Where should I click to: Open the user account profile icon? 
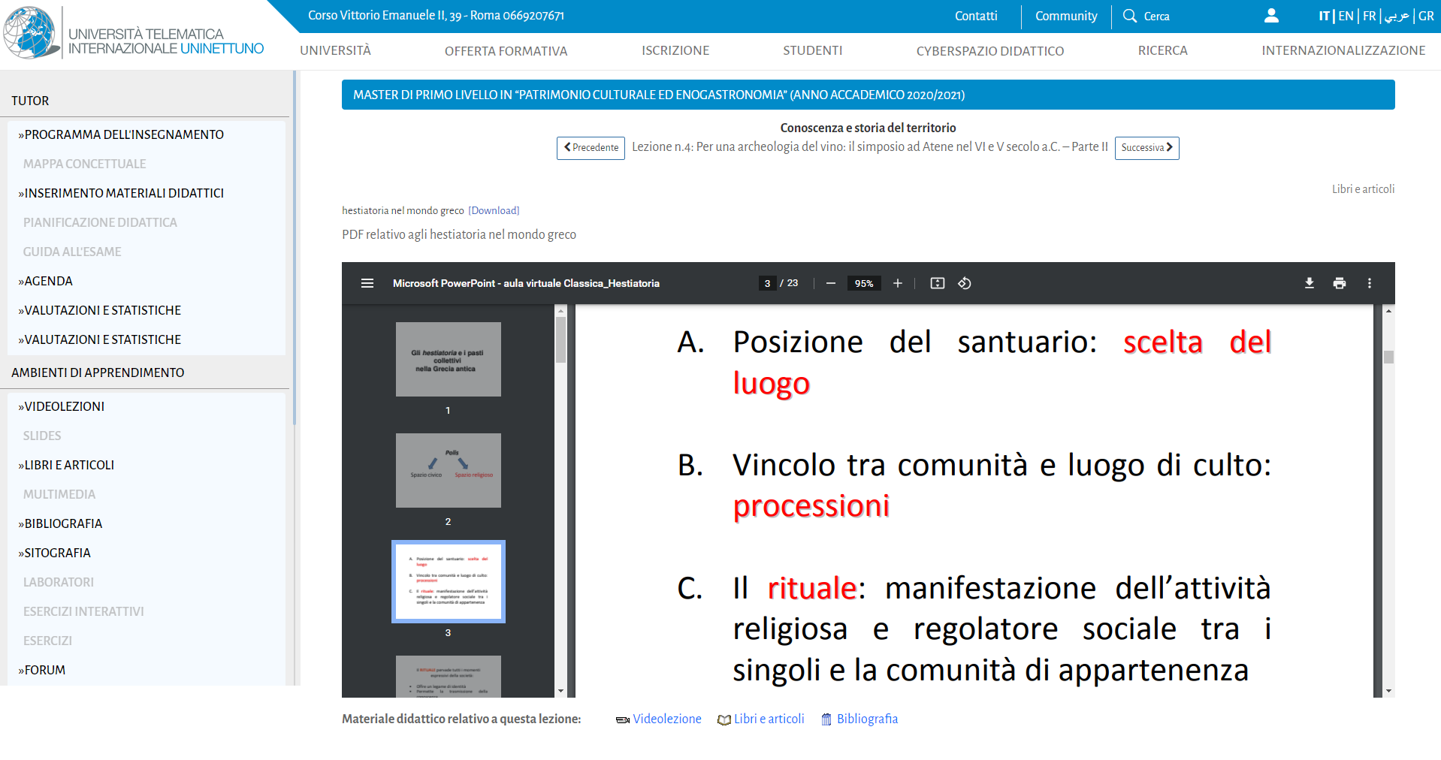(1271, 16)
